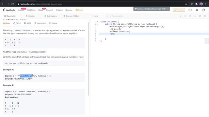Switch to the Description tab
209x117 pixels.
pos(10,16)
